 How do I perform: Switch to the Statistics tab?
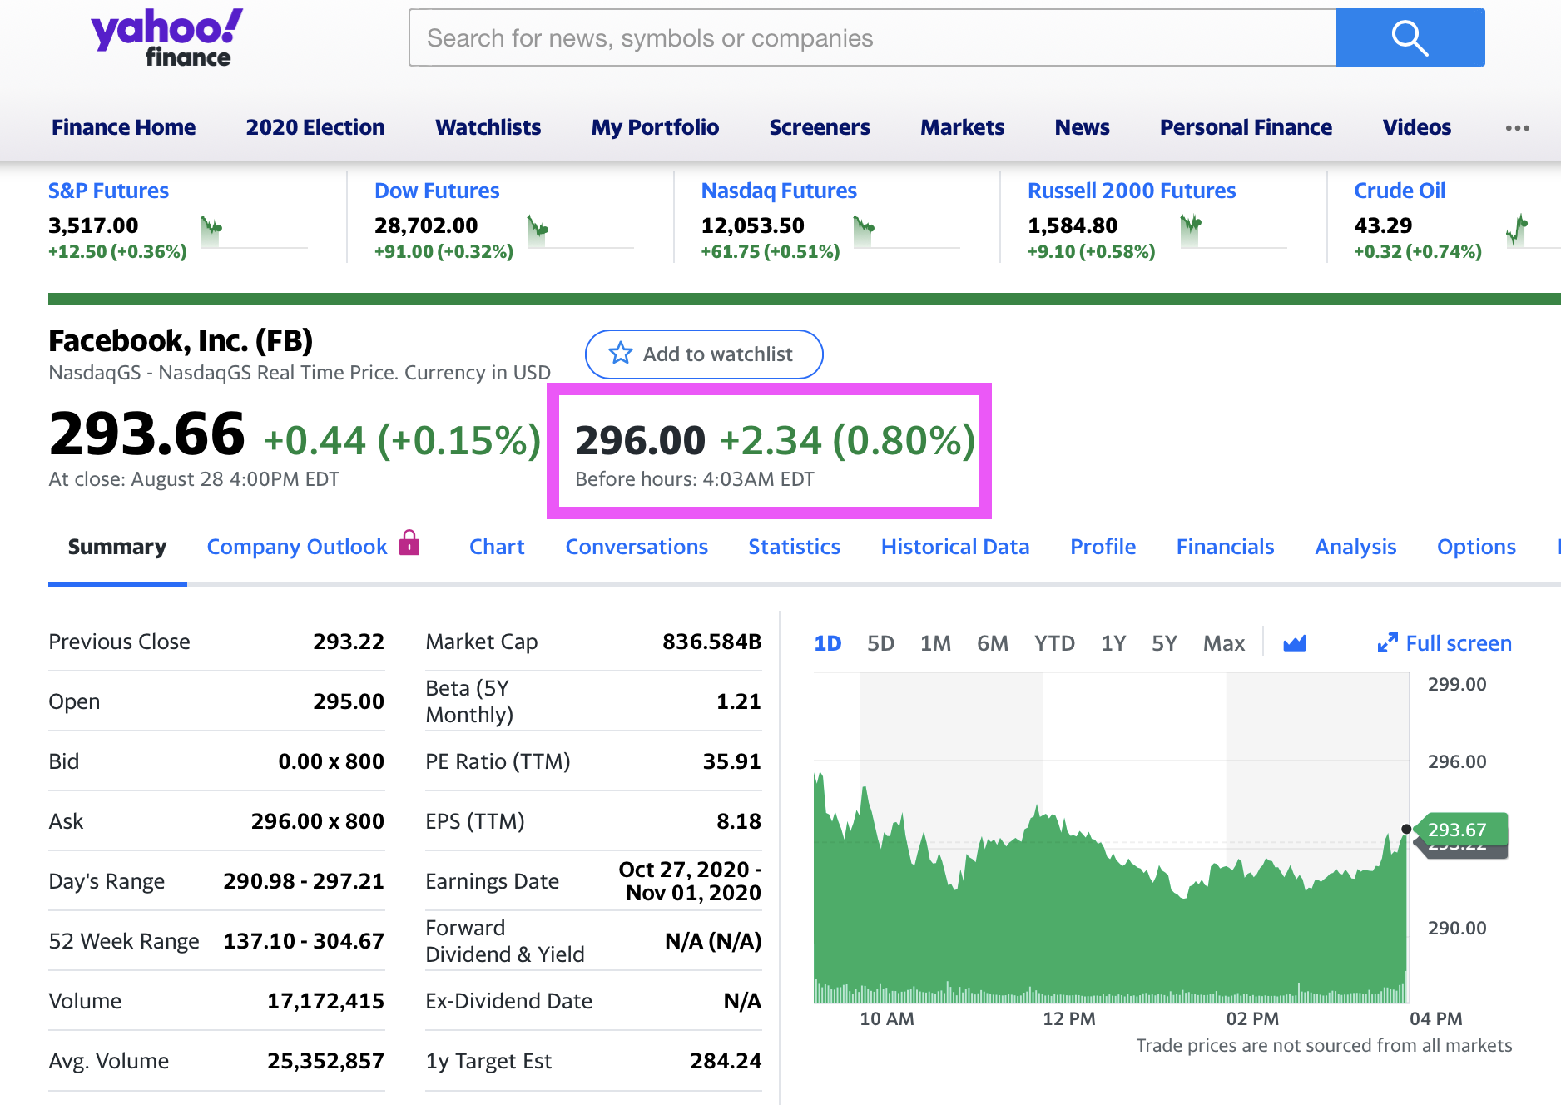(x=794, y=547)
